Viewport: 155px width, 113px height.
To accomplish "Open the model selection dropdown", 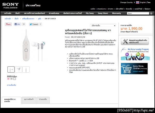I will tap(103, 25).
